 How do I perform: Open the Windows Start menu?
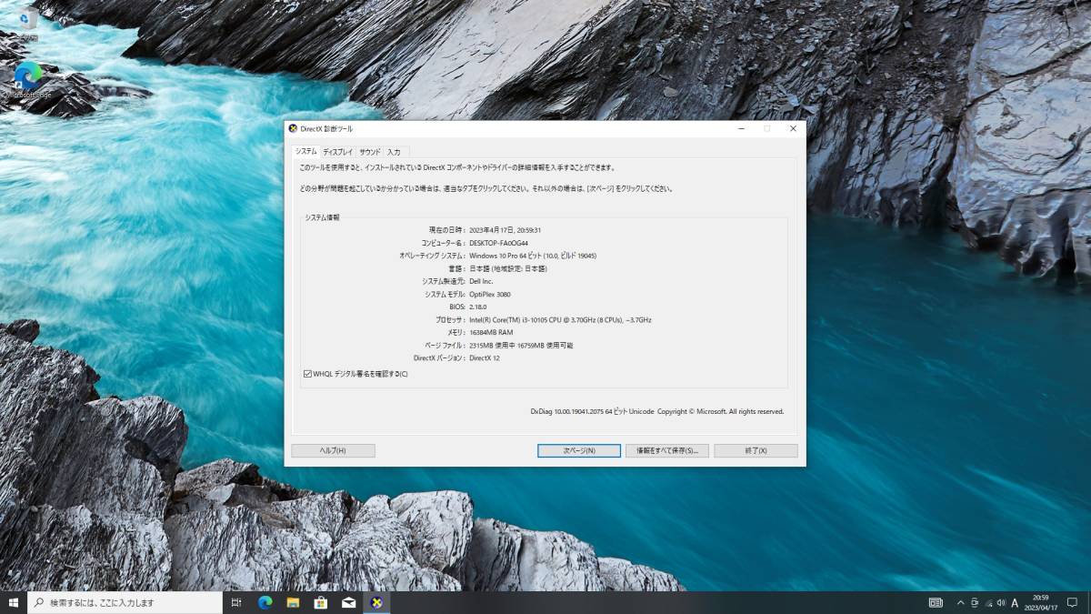14,602
